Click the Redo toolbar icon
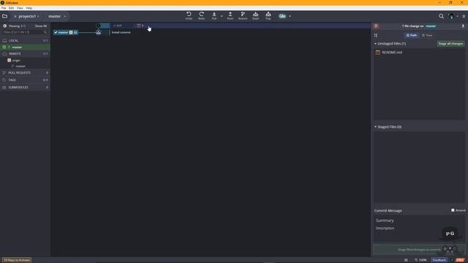The image size is (468, 263). tap(202, 15)
